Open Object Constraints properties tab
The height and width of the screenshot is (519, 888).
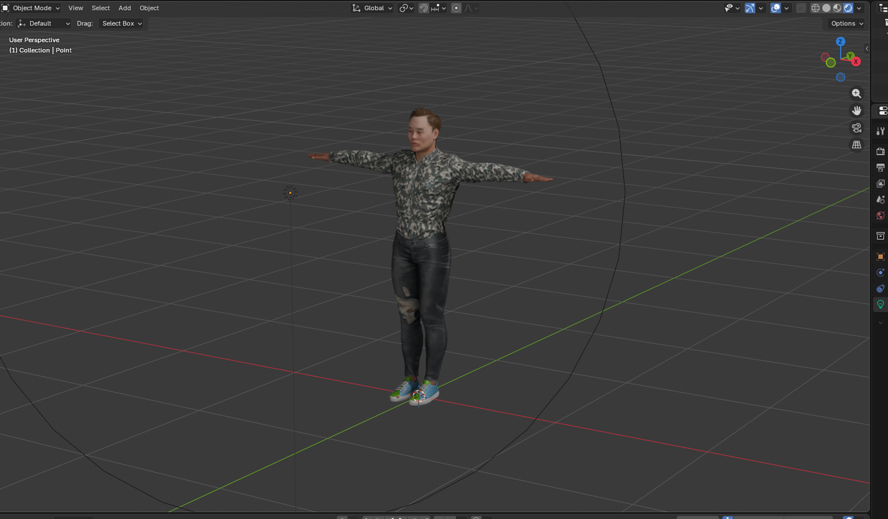point(880,288)
